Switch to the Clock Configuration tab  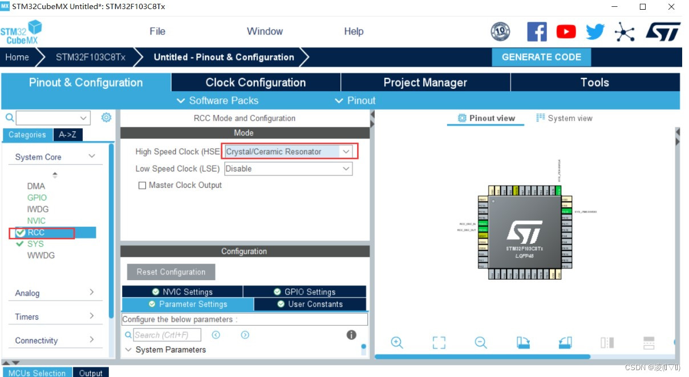click(x=256, y=83)
